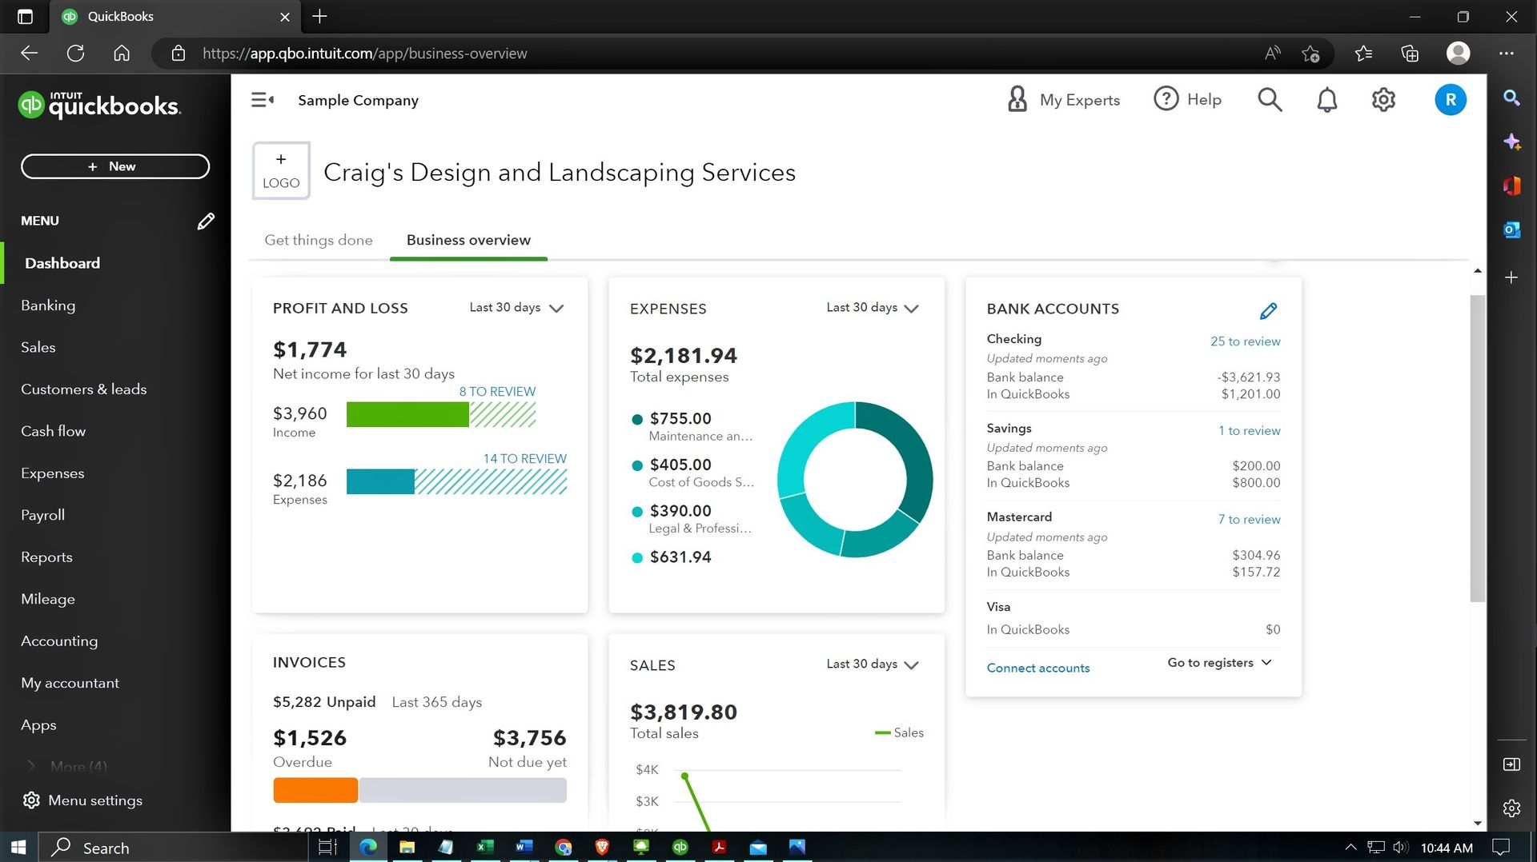The height and width of the screenshot is (862, 1537).
Task: Open the notifications bell
Action: [x=1326, y=99]
